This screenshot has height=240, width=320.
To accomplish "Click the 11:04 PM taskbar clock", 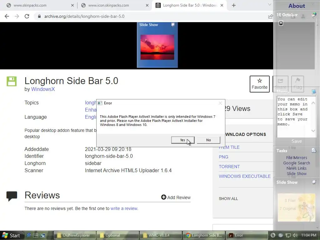I will pyautogui.click(x=308, y=235).
